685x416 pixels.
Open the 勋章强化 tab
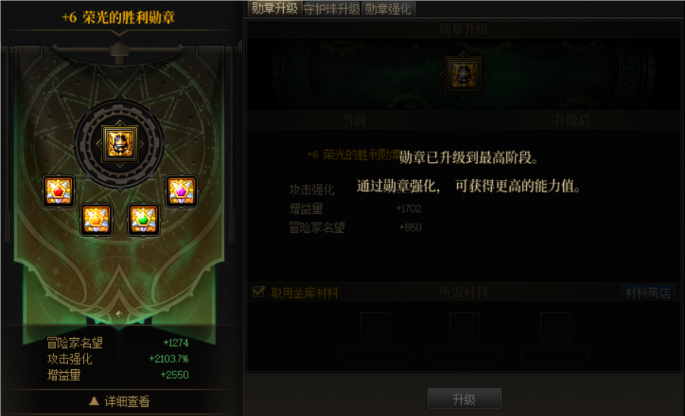click(x=388, y=9)
